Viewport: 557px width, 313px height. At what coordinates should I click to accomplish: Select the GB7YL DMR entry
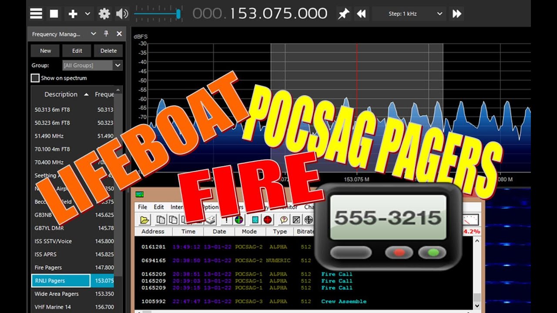pos(72,228)
